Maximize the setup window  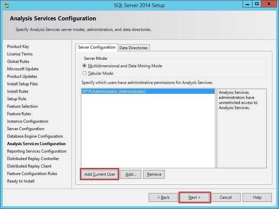(x=257, y=4)
